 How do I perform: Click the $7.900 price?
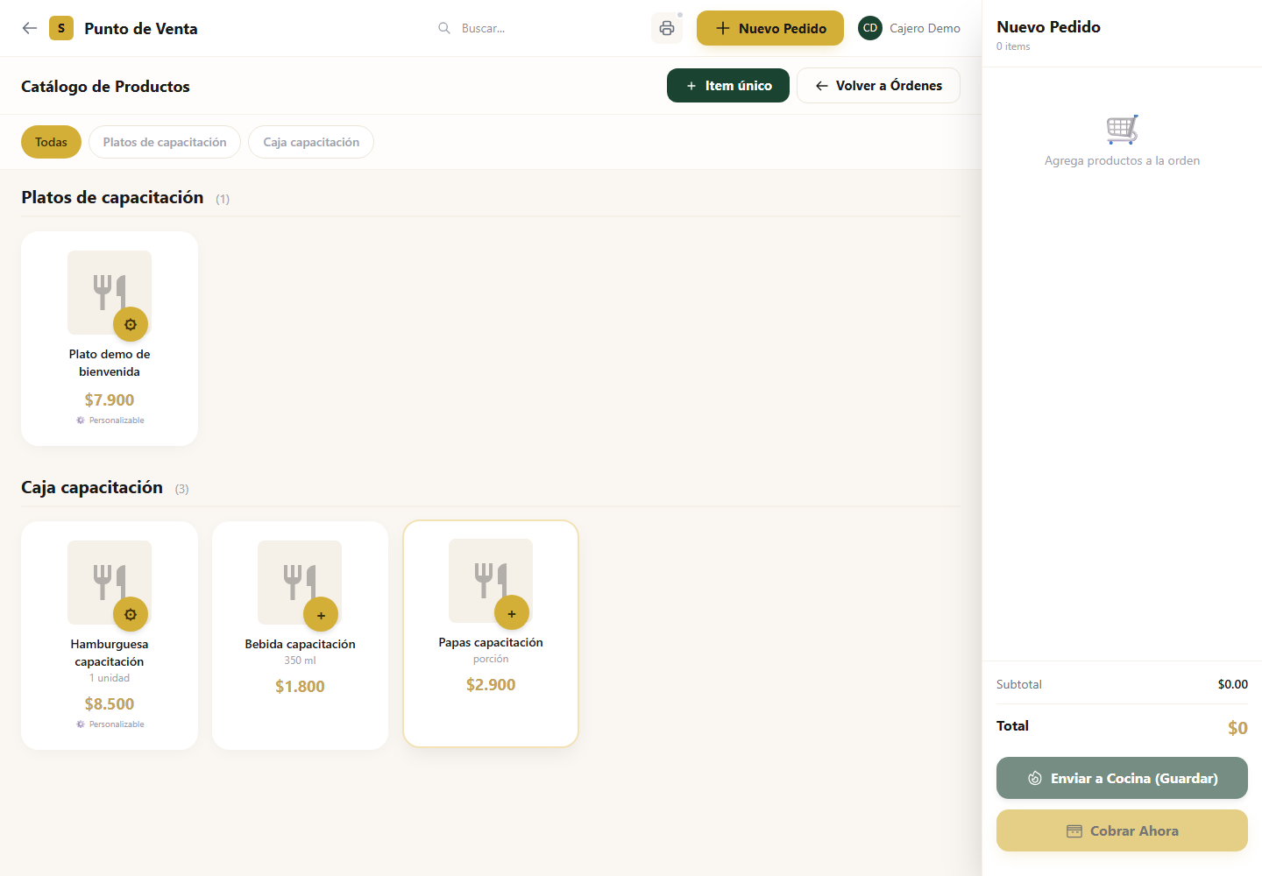point(110,400)
